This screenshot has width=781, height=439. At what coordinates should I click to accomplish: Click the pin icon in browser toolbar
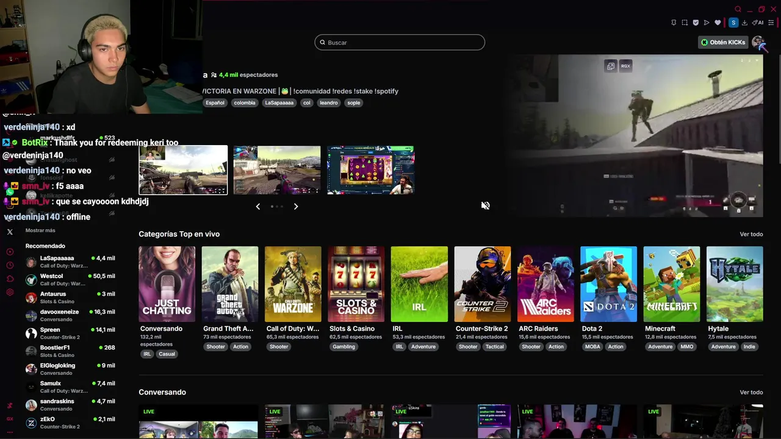point(674,23)
